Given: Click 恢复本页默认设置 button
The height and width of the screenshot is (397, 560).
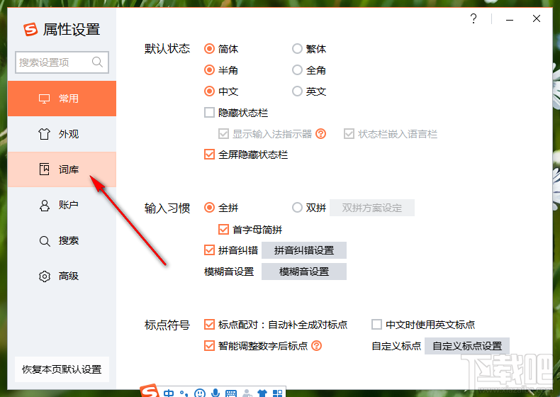Looking at the screenshot, I should tap(62, 369).
